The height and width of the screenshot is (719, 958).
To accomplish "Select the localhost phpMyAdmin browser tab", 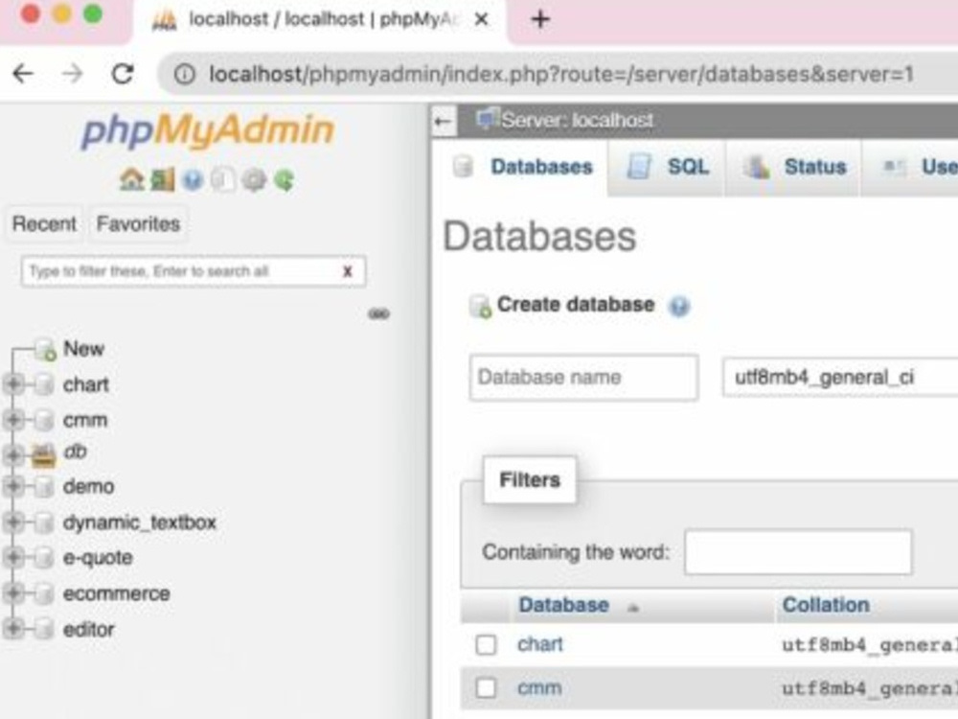I will click(318, 19).
